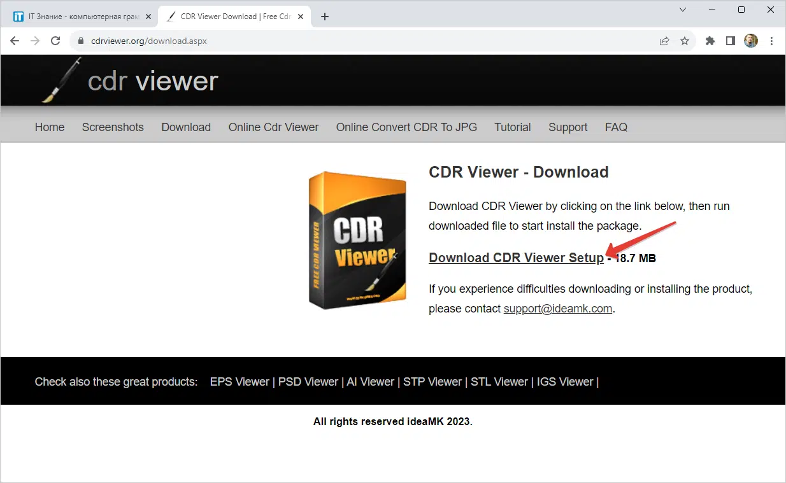This screenshot has width=786, height=483.
Task: Reload the current page
Action: (55, 41)
